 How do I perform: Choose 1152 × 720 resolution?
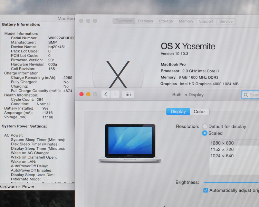pos(234,149)
